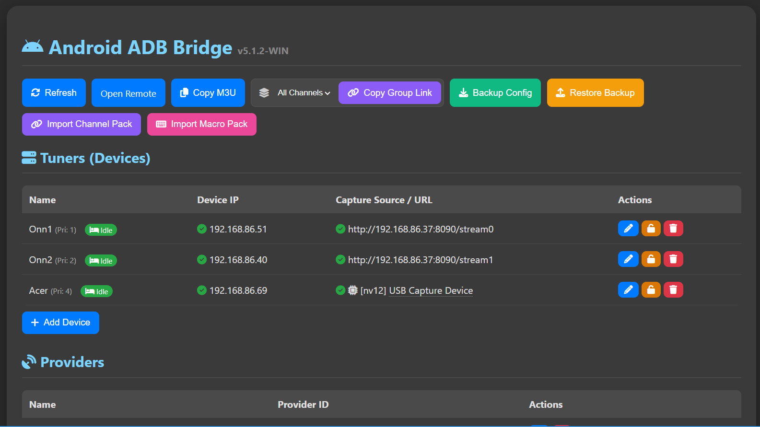Click the Acer tuner name
760x427 pixels.
click(x=38, y=290)
